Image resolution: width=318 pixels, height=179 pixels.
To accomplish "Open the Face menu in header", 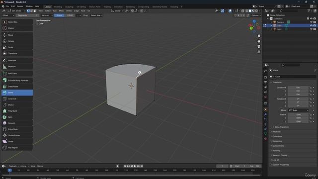I will [x=83, y=11].
